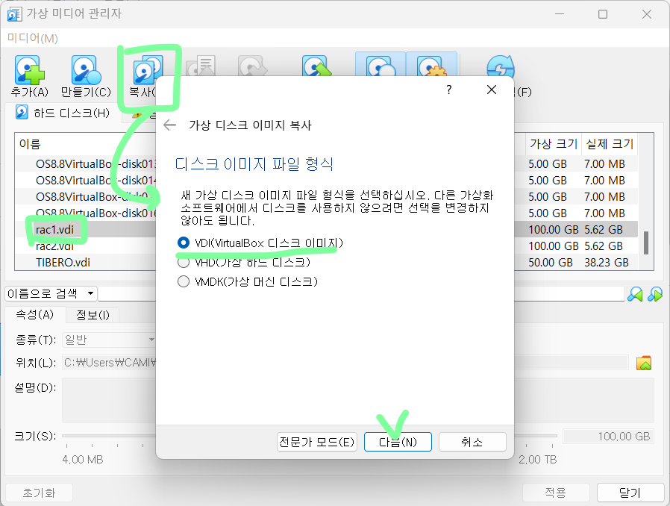Click the 적용 apply button

556,493
